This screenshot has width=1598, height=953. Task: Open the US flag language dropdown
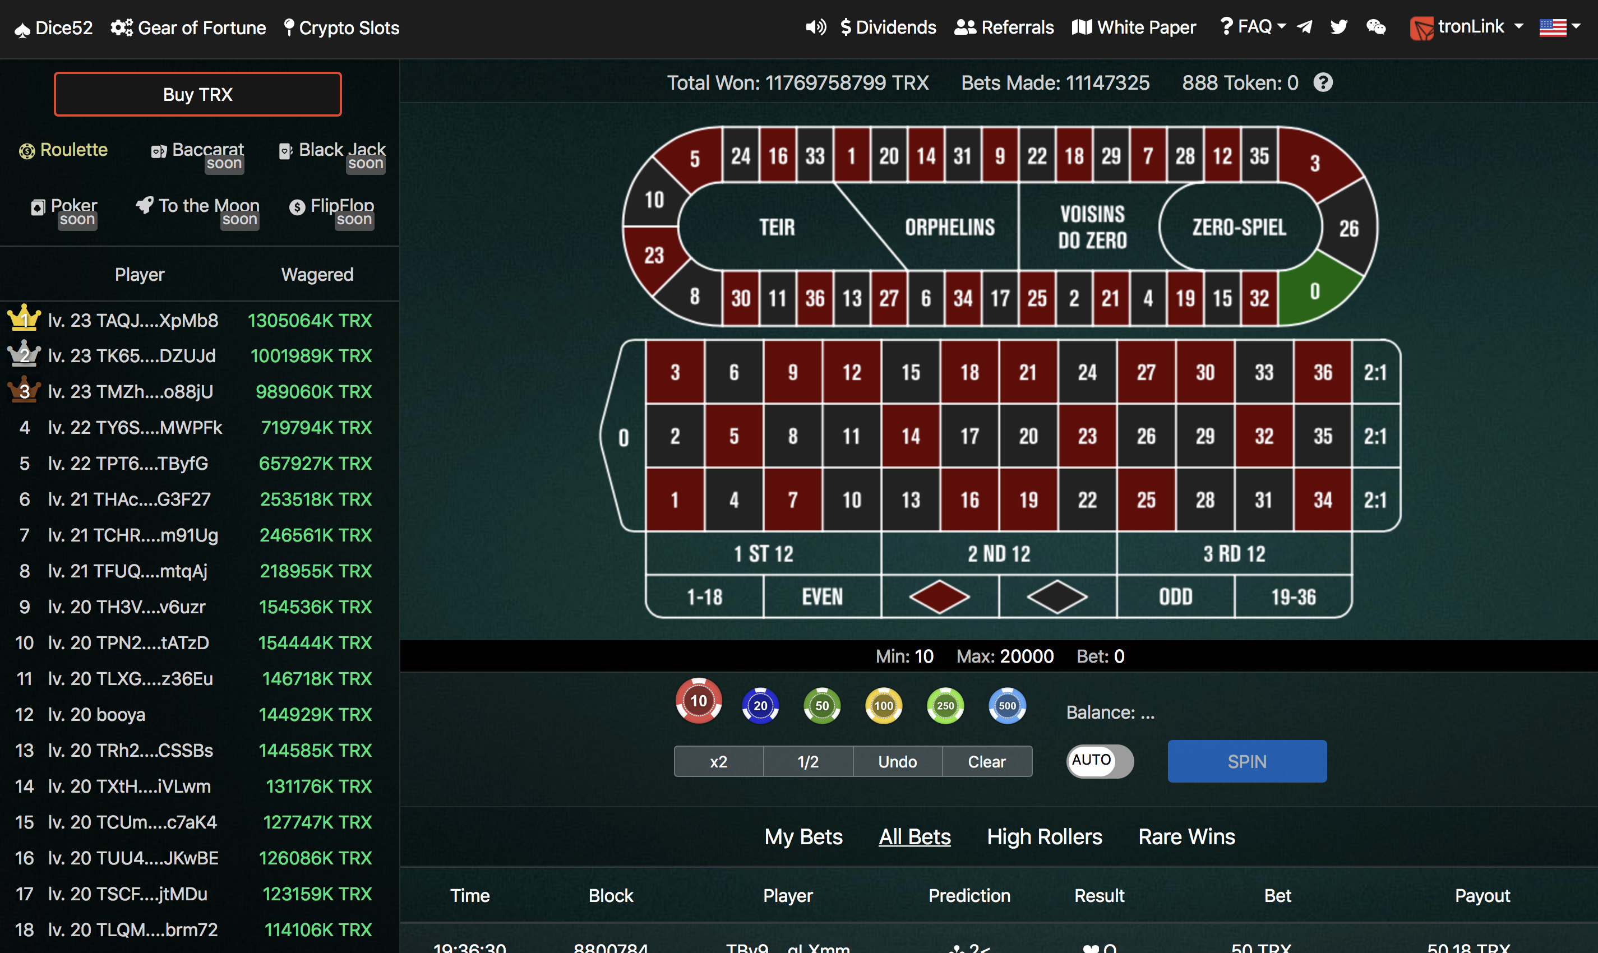[1559, 27]
